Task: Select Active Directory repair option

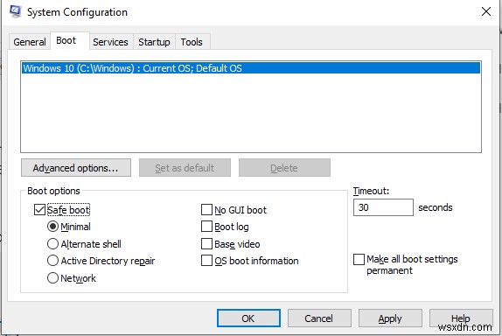Action: [52, 261]
